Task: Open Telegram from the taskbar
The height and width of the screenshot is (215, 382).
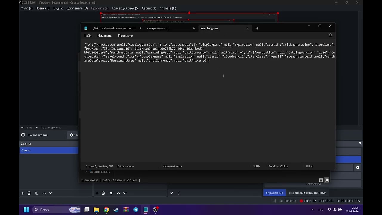Action: point(136,210)
